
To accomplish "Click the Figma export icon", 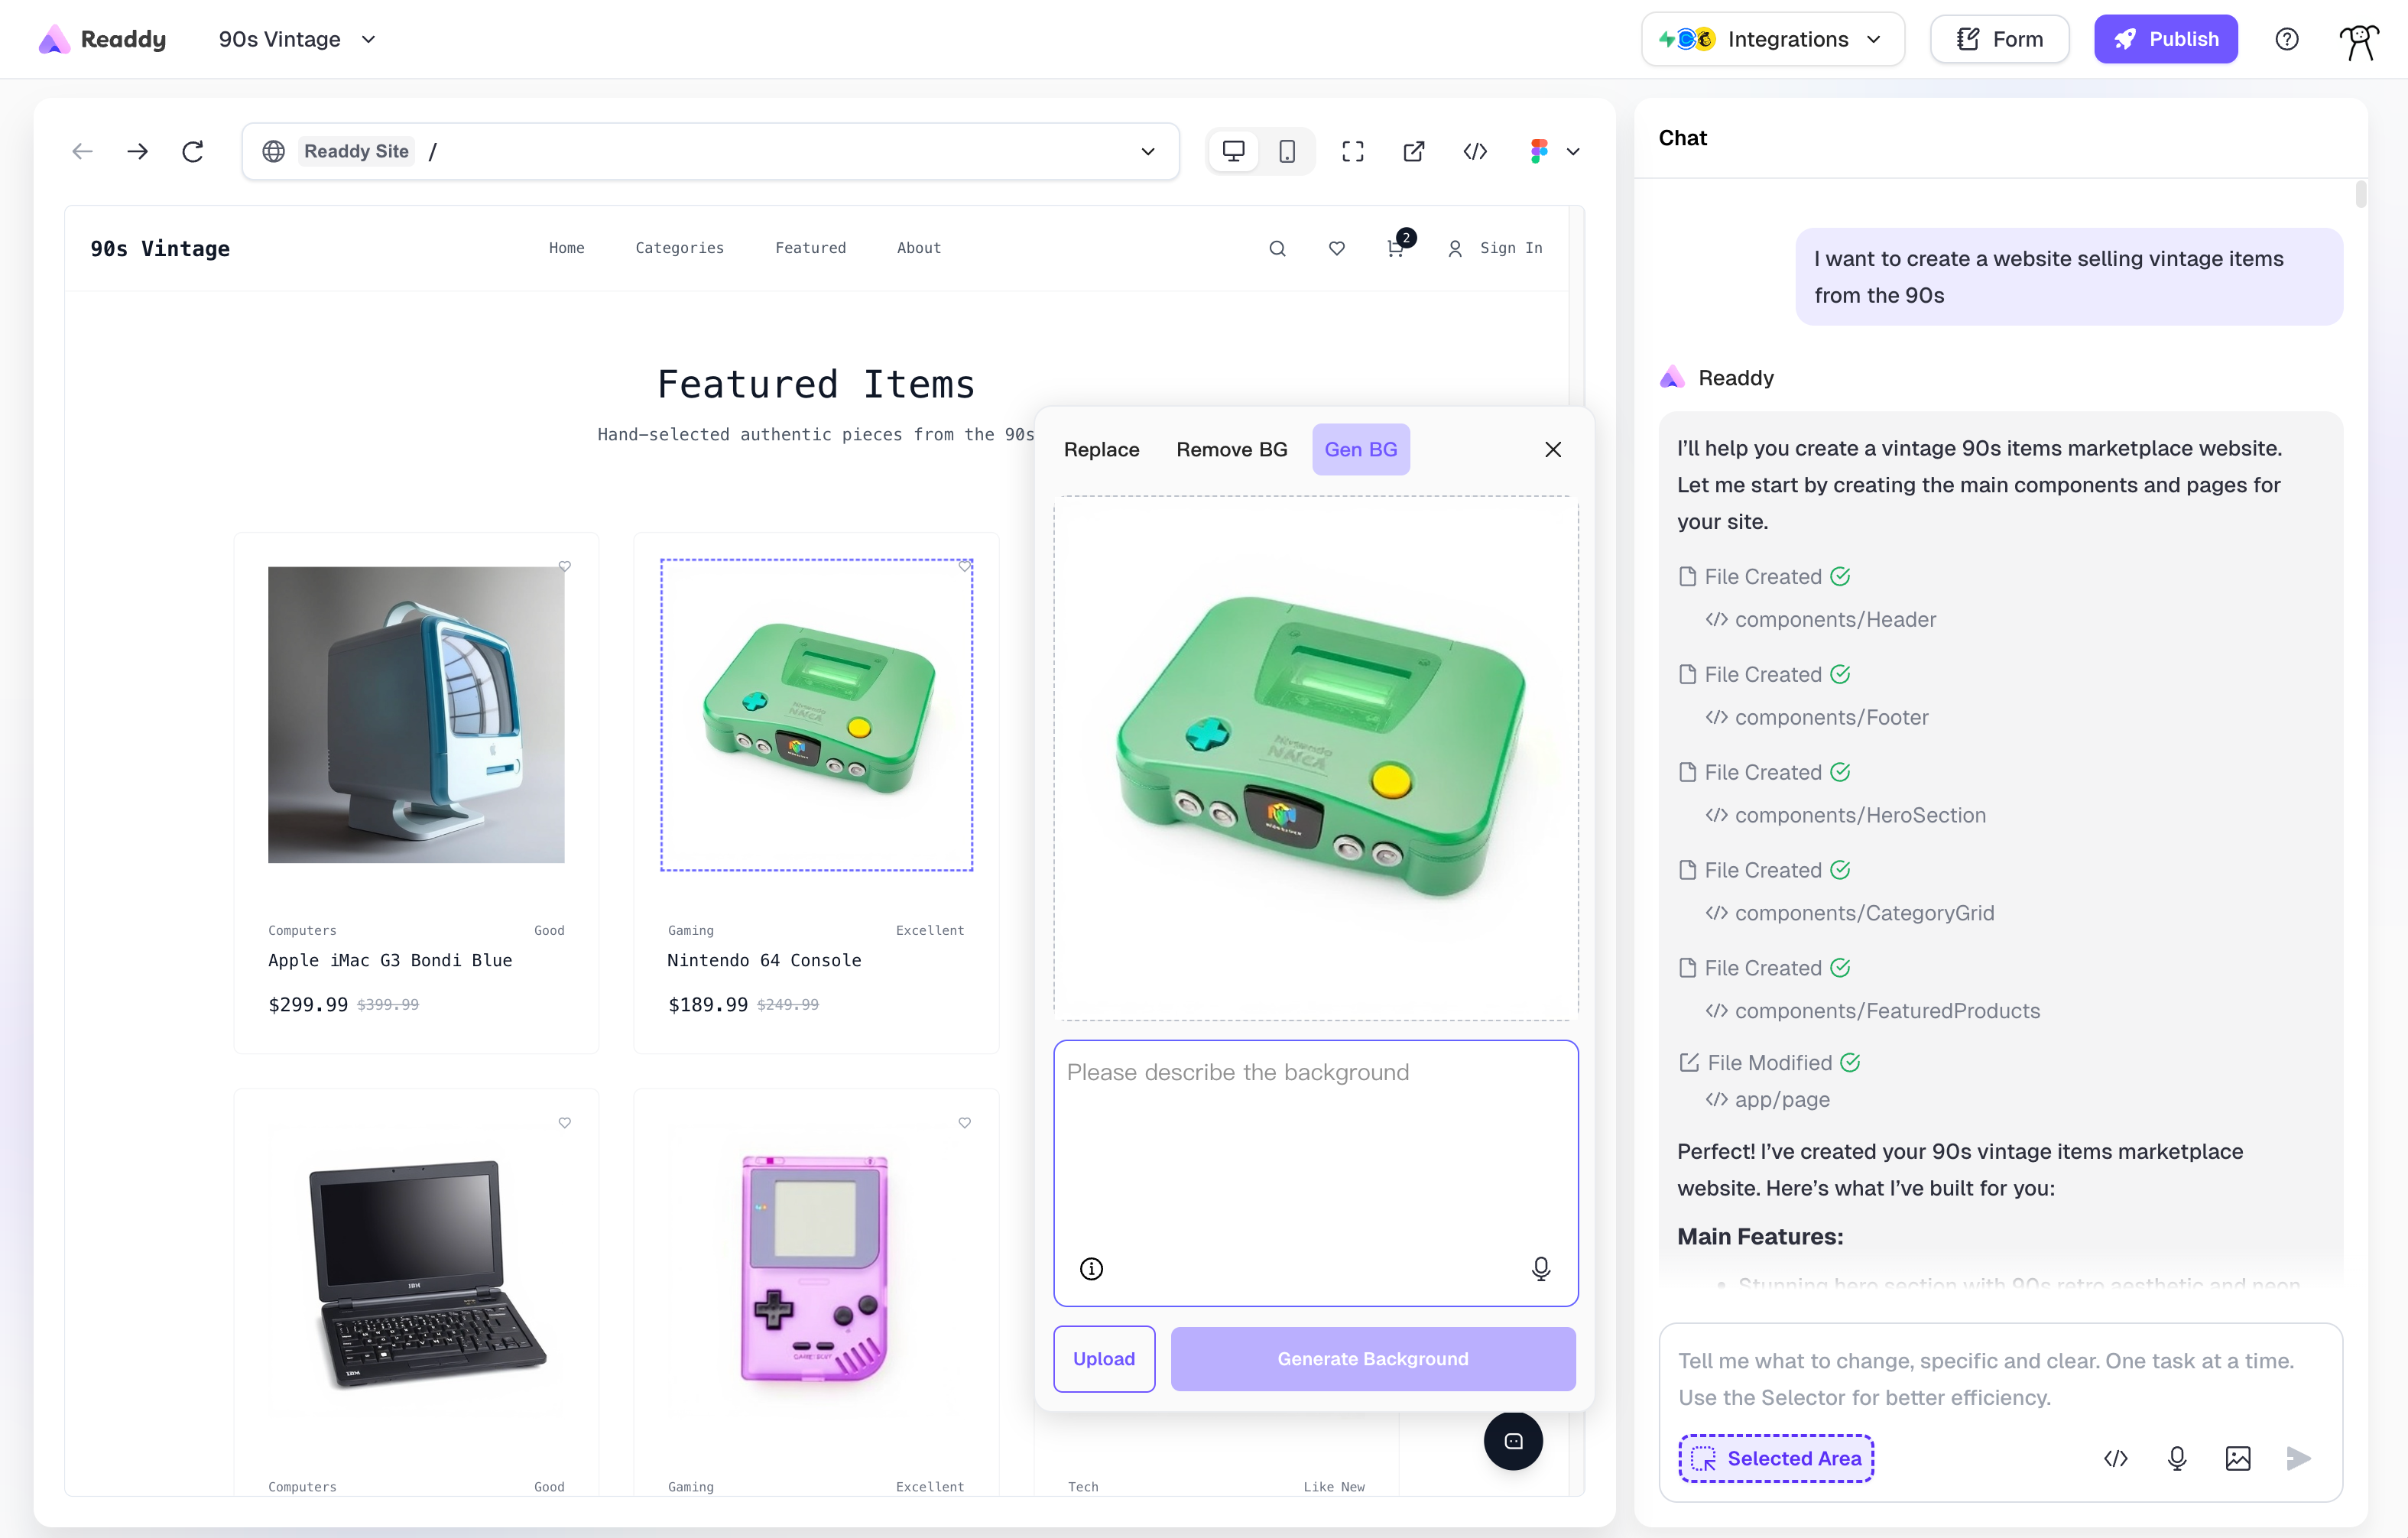I will [x=1539, y=151].
